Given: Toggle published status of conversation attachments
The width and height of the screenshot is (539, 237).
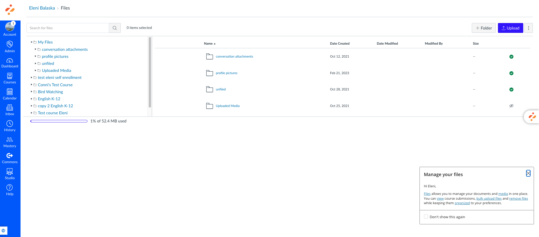Looking at the screenshot, I should tap(511, 57).
